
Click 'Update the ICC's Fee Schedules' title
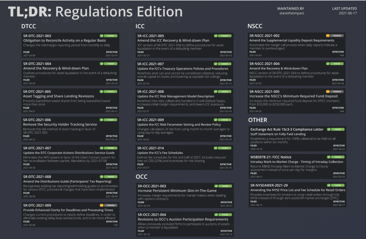160,153
